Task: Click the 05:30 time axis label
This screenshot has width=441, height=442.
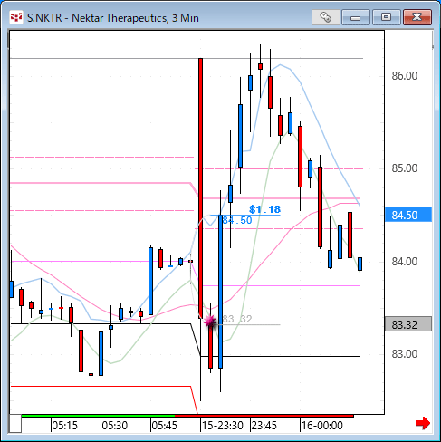Action: [115, 426]
